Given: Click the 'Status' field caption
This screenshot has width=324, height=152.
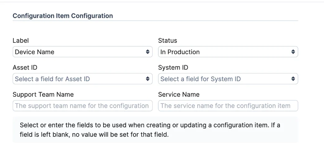Looking at the screenshot, I should pyautogui.click(x=168, y=41).
